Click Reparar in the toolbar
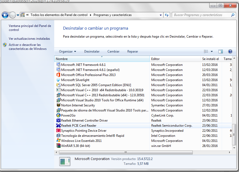The height and width of the screenshot is (172, 239). 133,51
